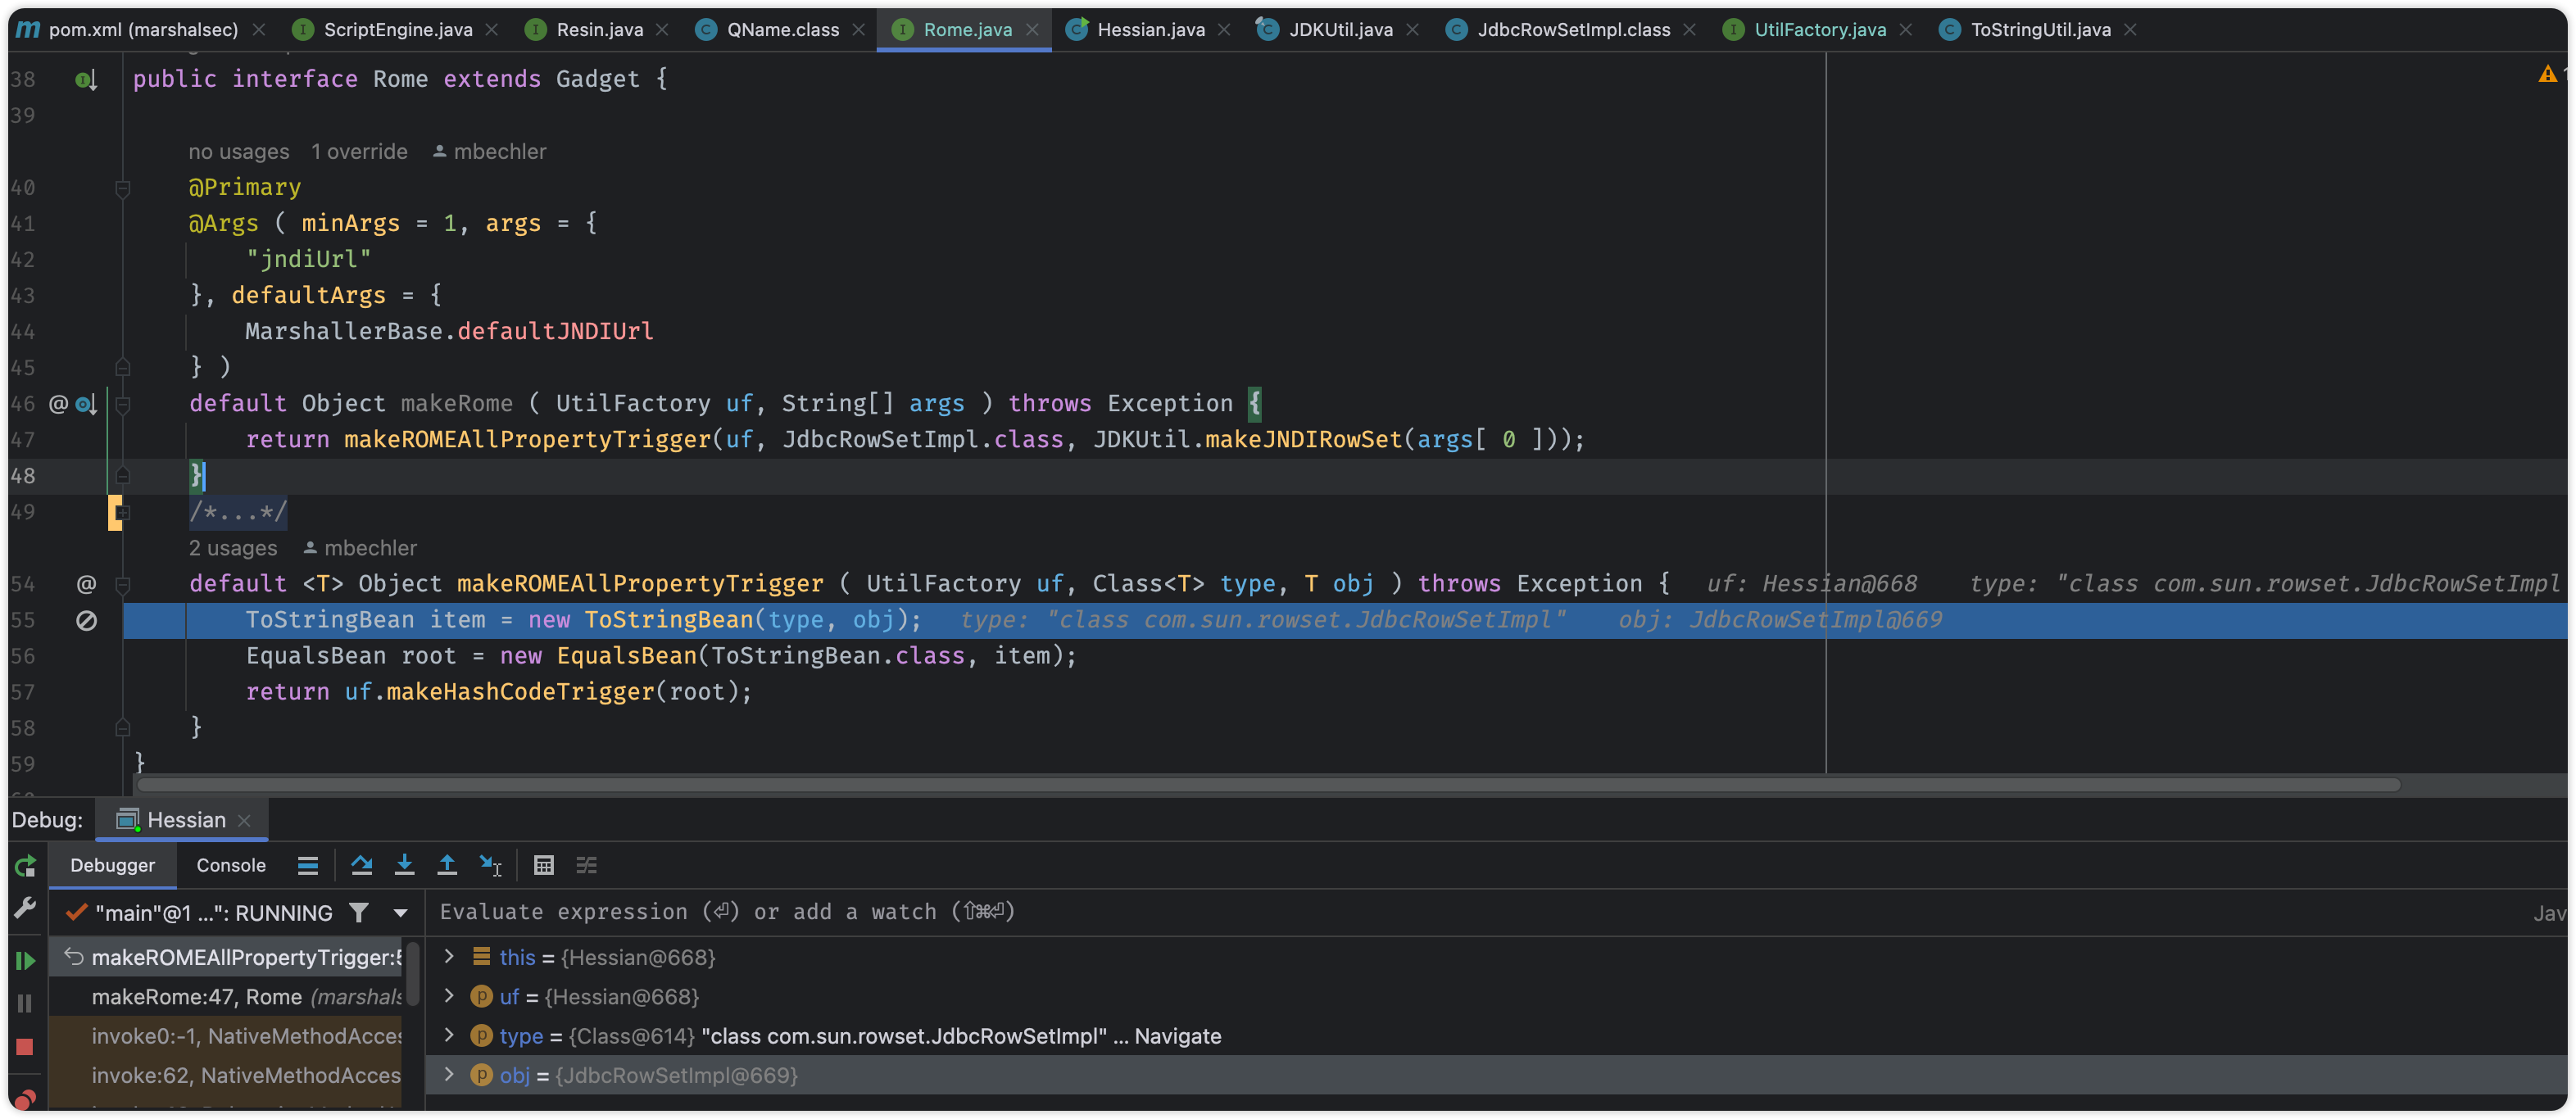This screenshot has height=1119, width=2576.
Task: Expand the 'this' variable node
Action: coord(449,957)
